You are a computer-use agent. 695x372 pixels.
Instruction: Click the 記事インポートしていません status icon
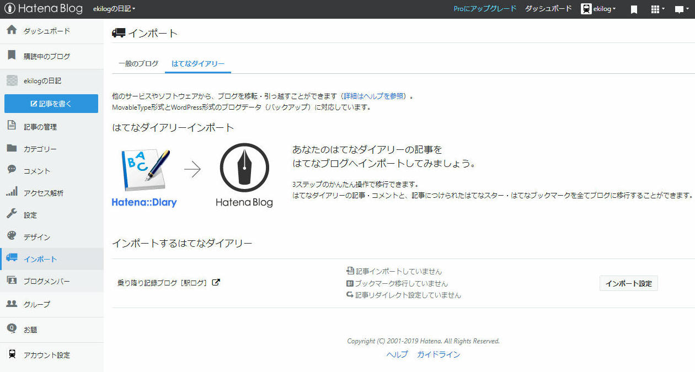350,271
